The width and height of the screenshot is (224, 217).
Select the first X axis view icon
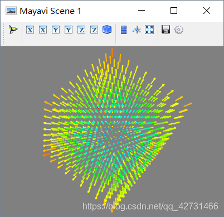click(x=30, y=30)
